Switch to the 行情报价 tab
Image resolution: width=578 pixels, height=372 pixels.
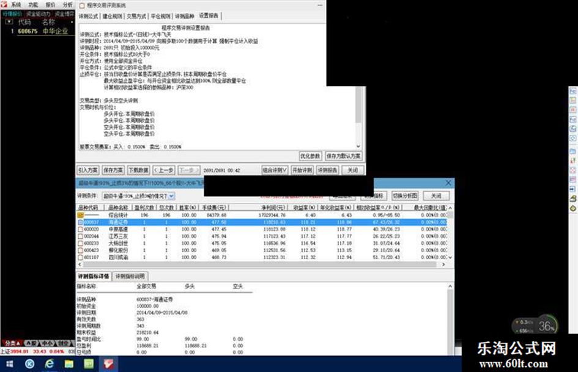(x=12, y=13)
